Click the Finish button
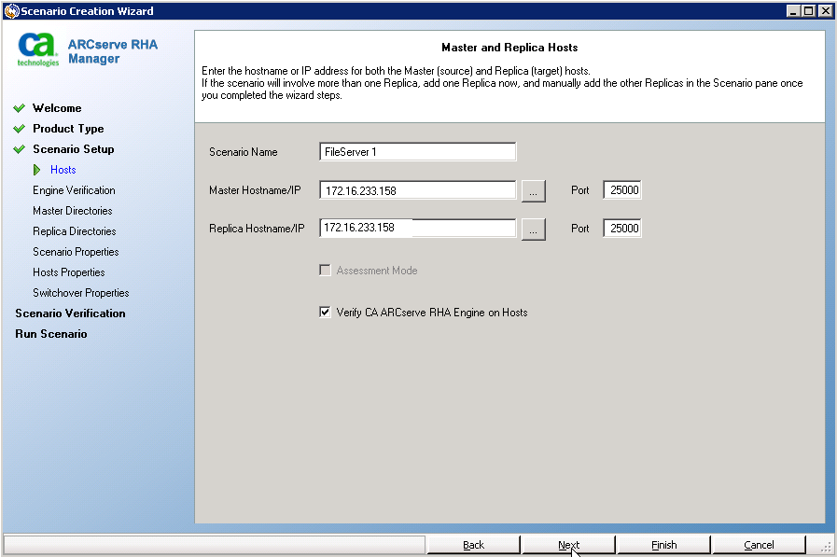Screen dimensions: 837x557 pyautogui.click(x=663, y=544)
